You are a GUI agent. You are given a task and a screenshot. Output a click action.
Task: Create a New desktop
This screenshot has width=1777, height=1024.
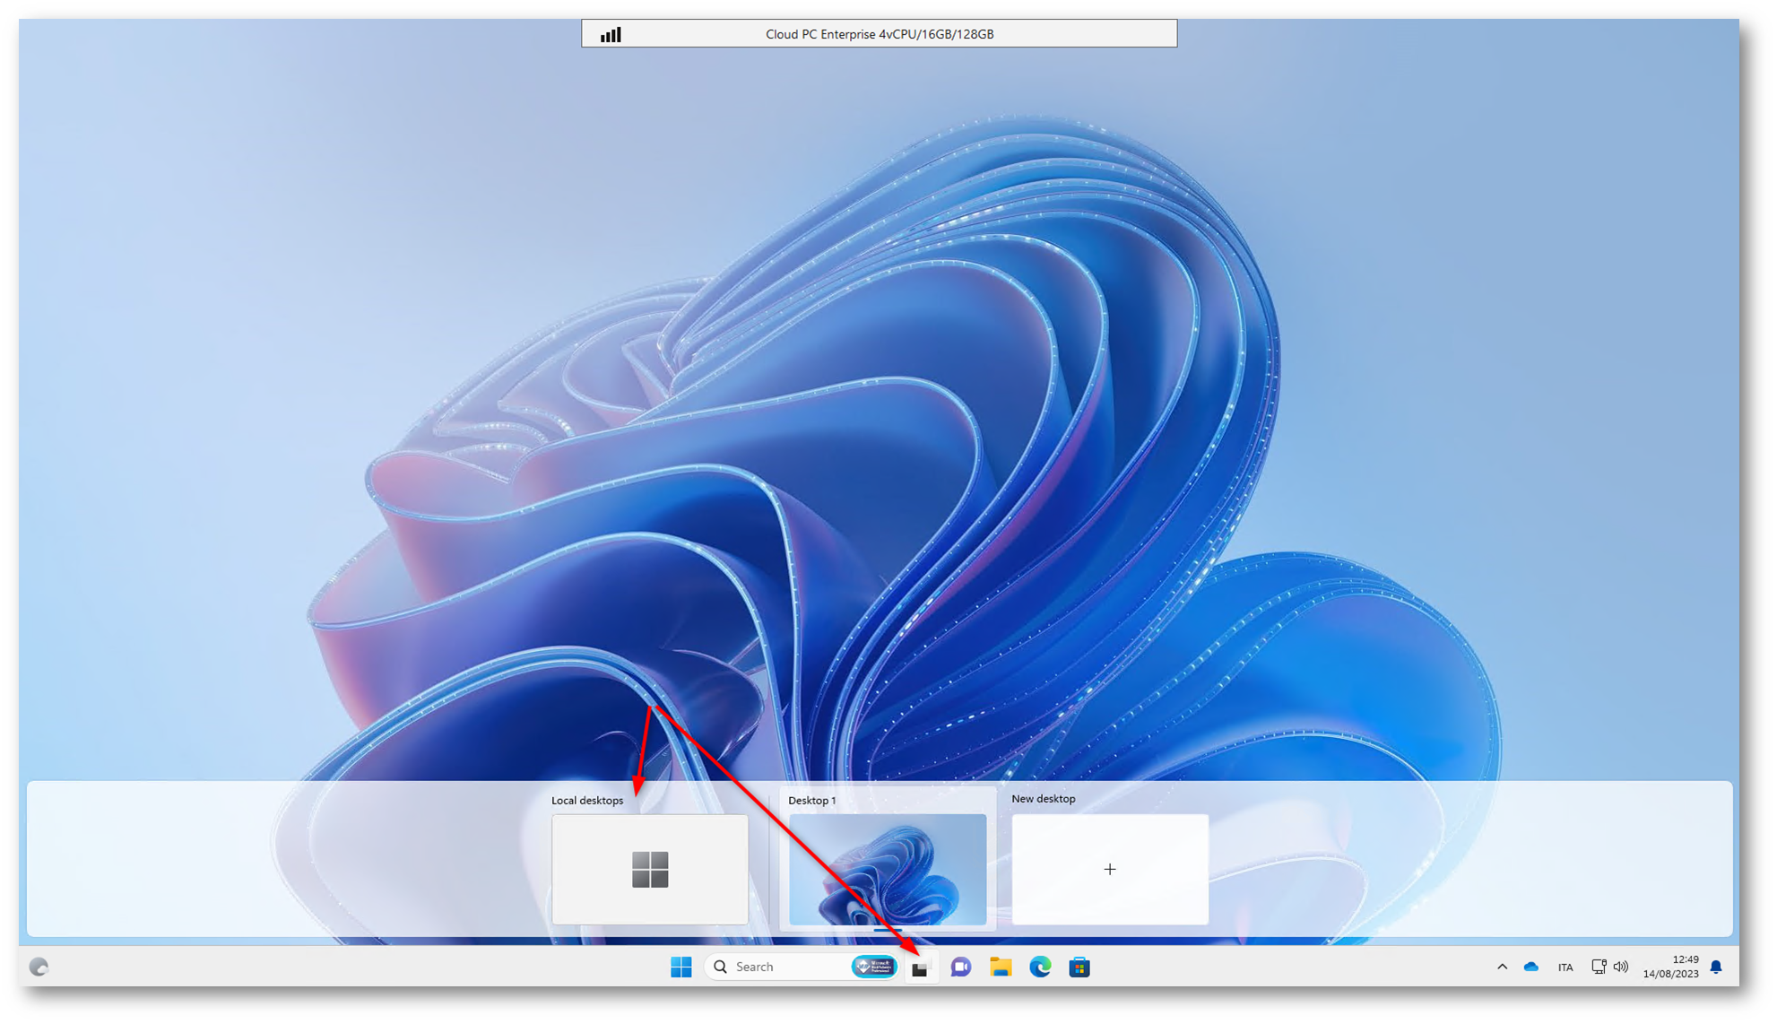[1110, 869]
